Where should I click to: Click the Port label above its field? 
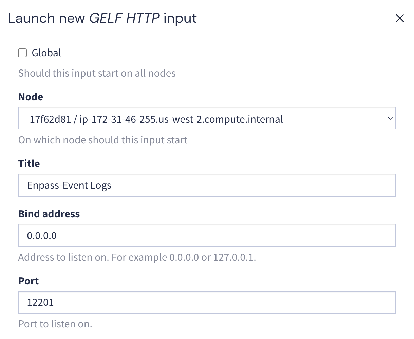(29, 281)
